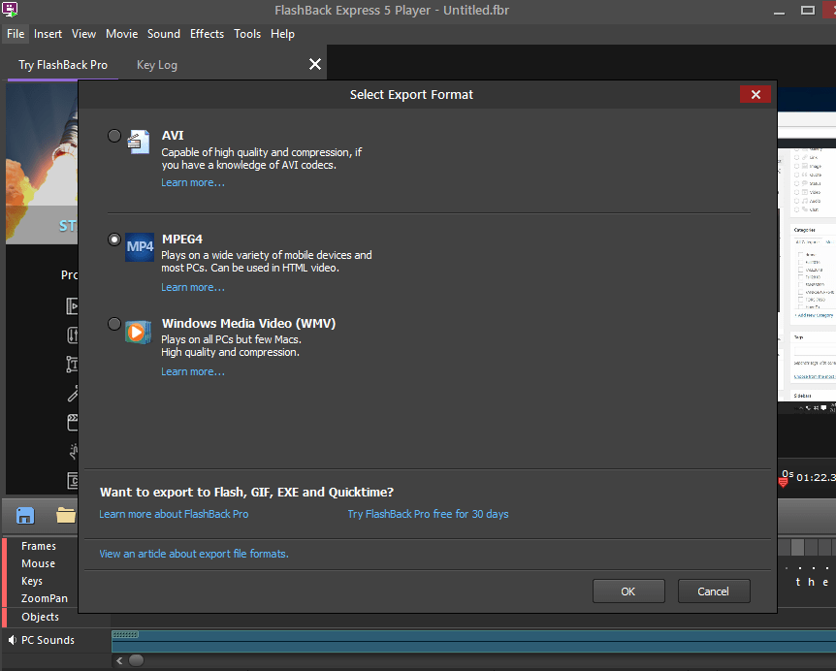Click the FlashBack app icon in title bar

[x=10, y=9]
